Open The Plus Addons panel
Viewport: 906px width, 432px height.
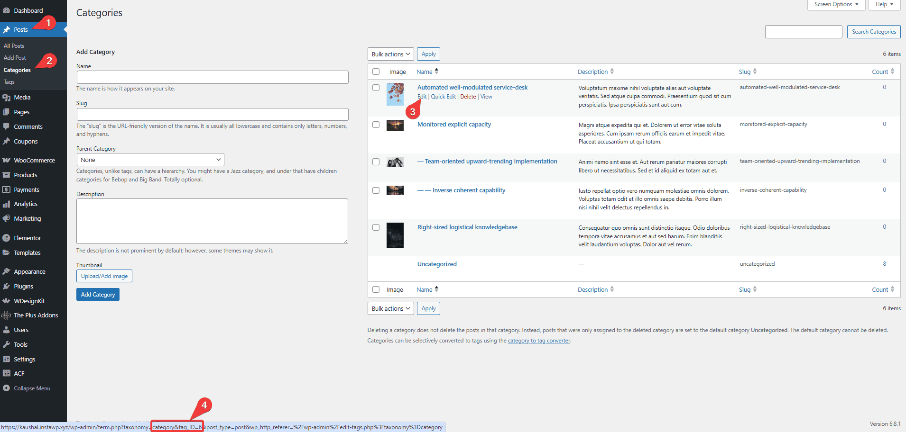tap(36, 315)
